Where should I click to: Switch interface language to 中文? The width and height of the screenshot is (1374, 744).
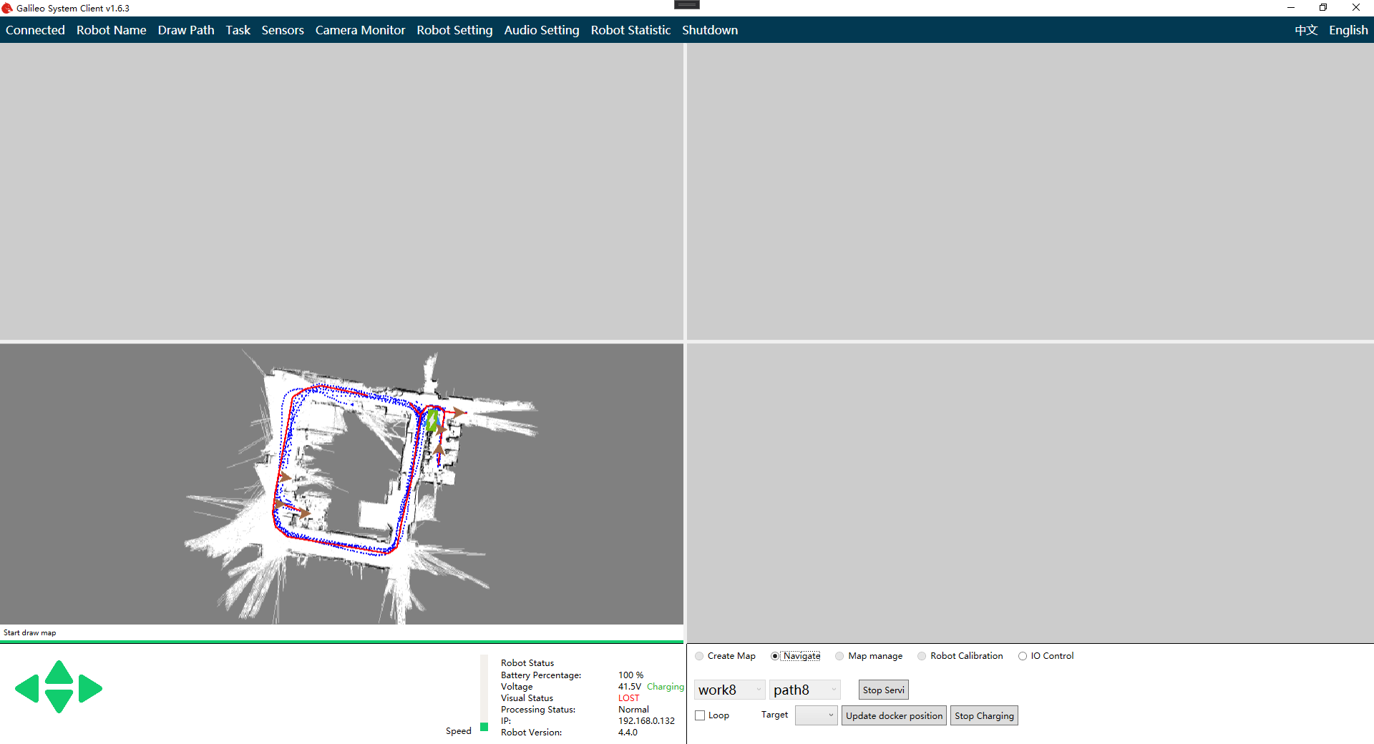point(1305,30)
